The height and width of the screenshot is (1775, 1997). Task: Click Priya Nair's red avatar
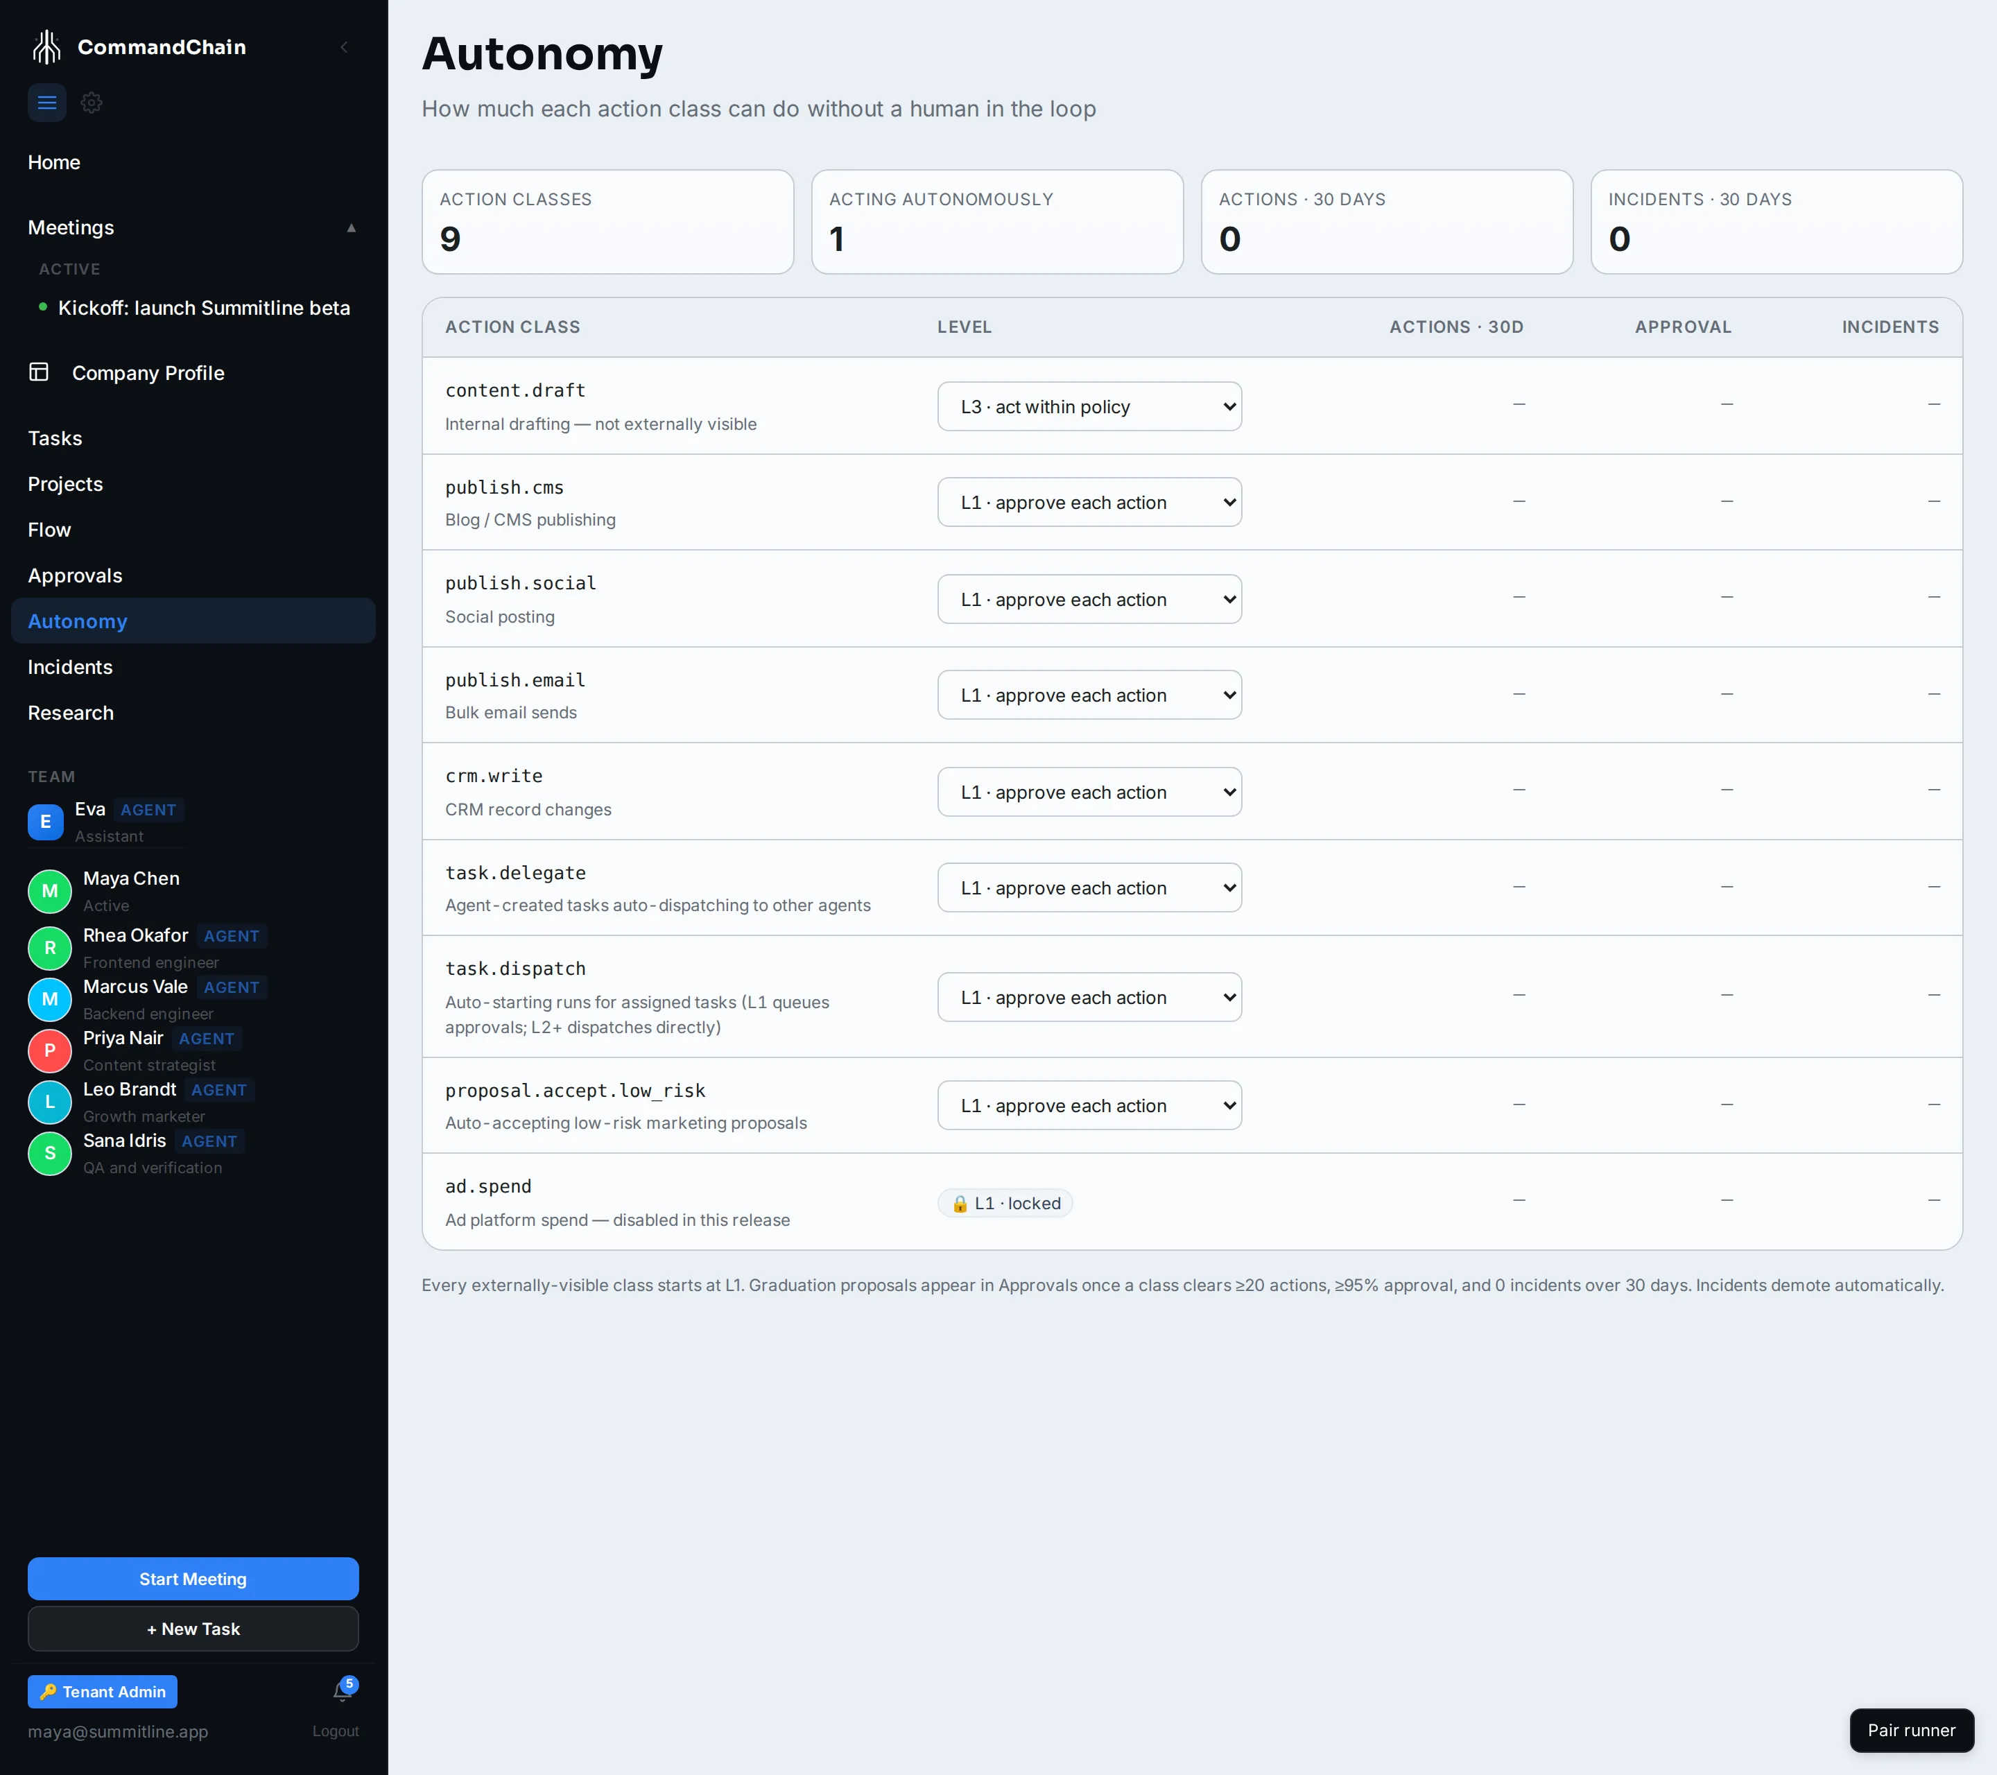point(50,1051)
